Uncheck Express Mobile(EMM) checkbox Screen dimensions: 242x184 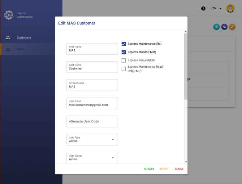pyautogui.click(x=124, y=52)
